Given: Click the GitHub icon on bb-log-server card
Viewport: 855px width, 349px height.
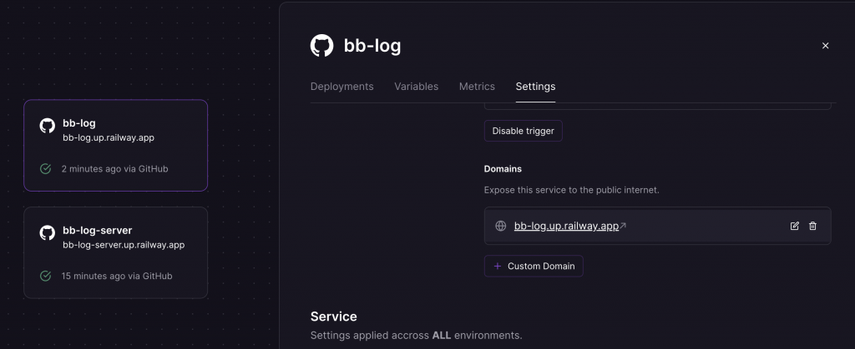Looking at the screenshot, I should [48, 233].
